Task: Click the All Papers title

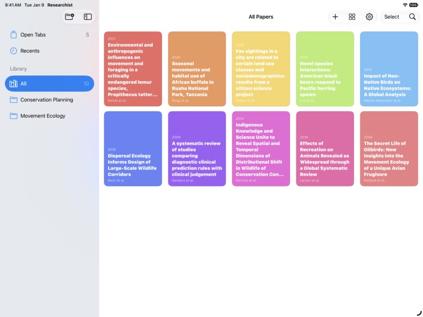Action: [x=261, y=17]
